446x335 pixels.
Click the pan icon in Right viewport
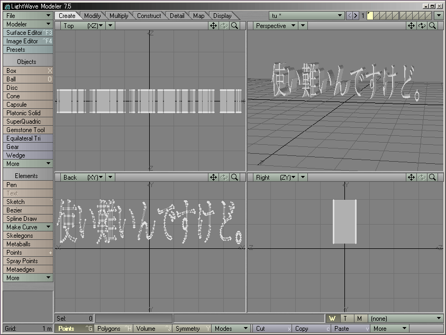411,177
